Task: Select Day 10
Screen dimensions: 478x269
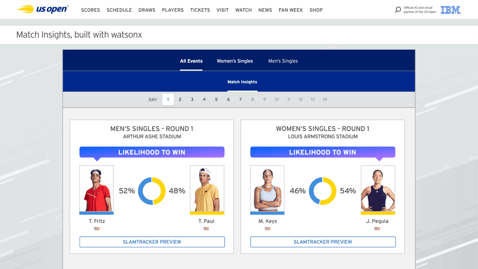Action: click(x=277, y=99)
